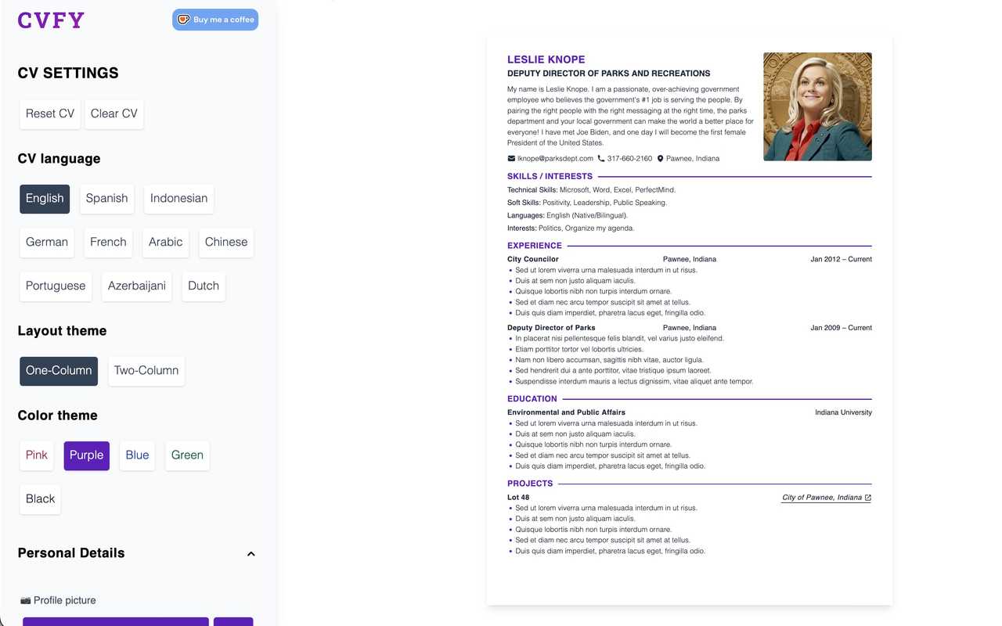The height and width of the screenshot is (626, 1002).
Task: Pick the Blue color theme
Action: coord(137,455)
